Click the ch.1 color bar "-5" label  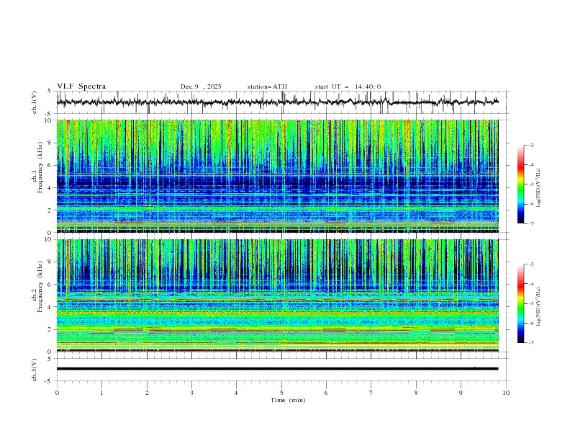click(531, 184)
